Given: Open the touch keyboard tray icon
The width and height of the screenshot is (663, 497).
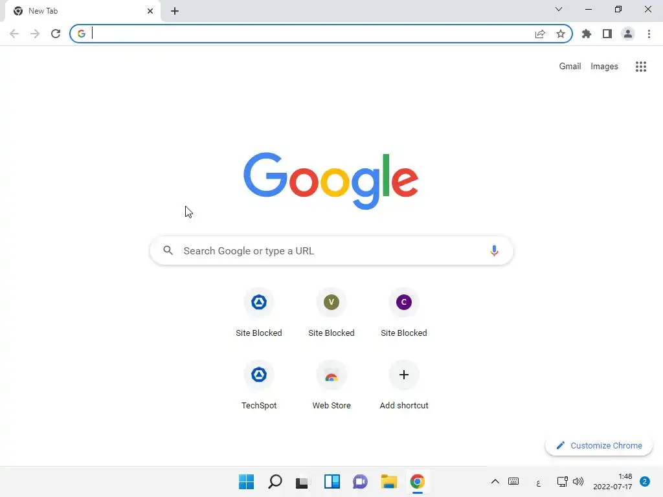Looking at the screenshot, I should tap(513, 481).
